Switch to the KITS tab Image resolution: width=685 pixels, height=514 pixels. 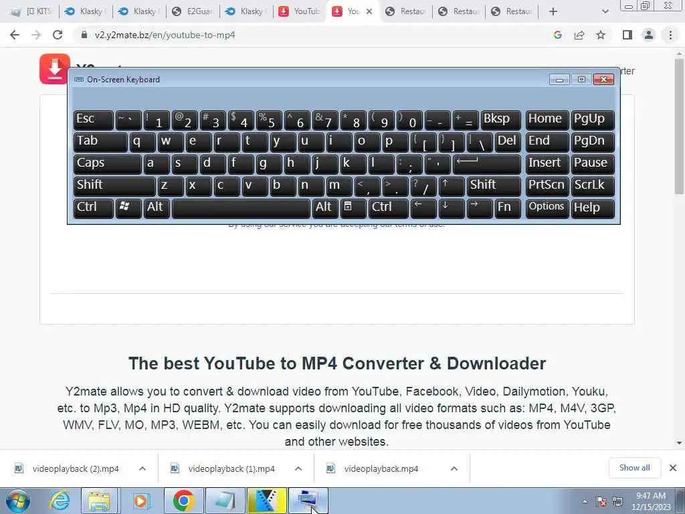click(x=32, y=11)
